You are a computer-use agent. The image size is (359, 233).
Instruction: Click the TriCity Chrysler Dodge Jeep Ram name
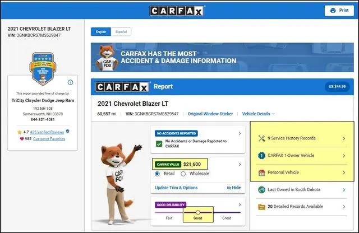click(43, 100)
